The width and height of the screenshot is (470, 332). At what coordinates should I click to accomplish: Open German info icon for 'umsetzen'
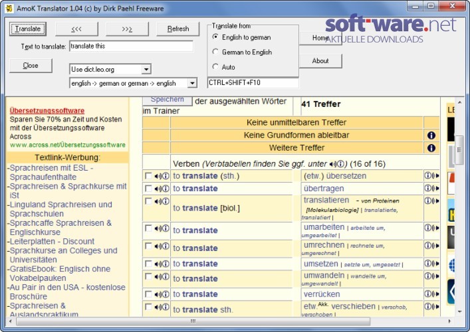[x=427, y=264]
